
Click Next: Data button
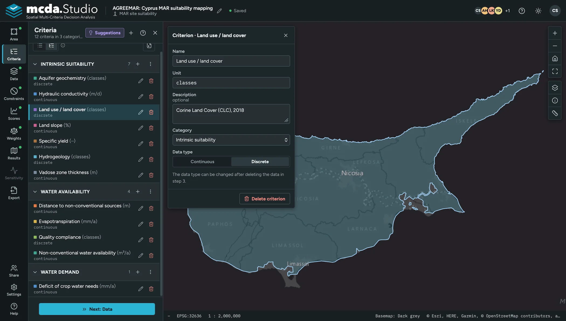(97, 309)
